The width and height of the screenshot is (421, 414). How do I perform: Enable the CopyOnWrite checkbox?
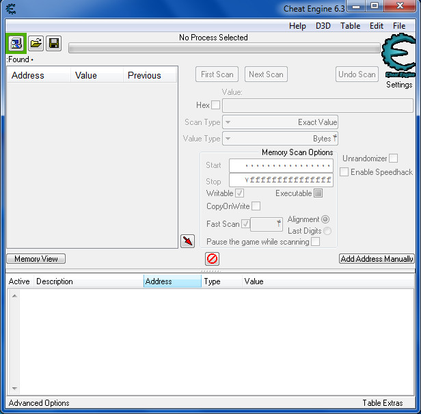pos(256,206)
